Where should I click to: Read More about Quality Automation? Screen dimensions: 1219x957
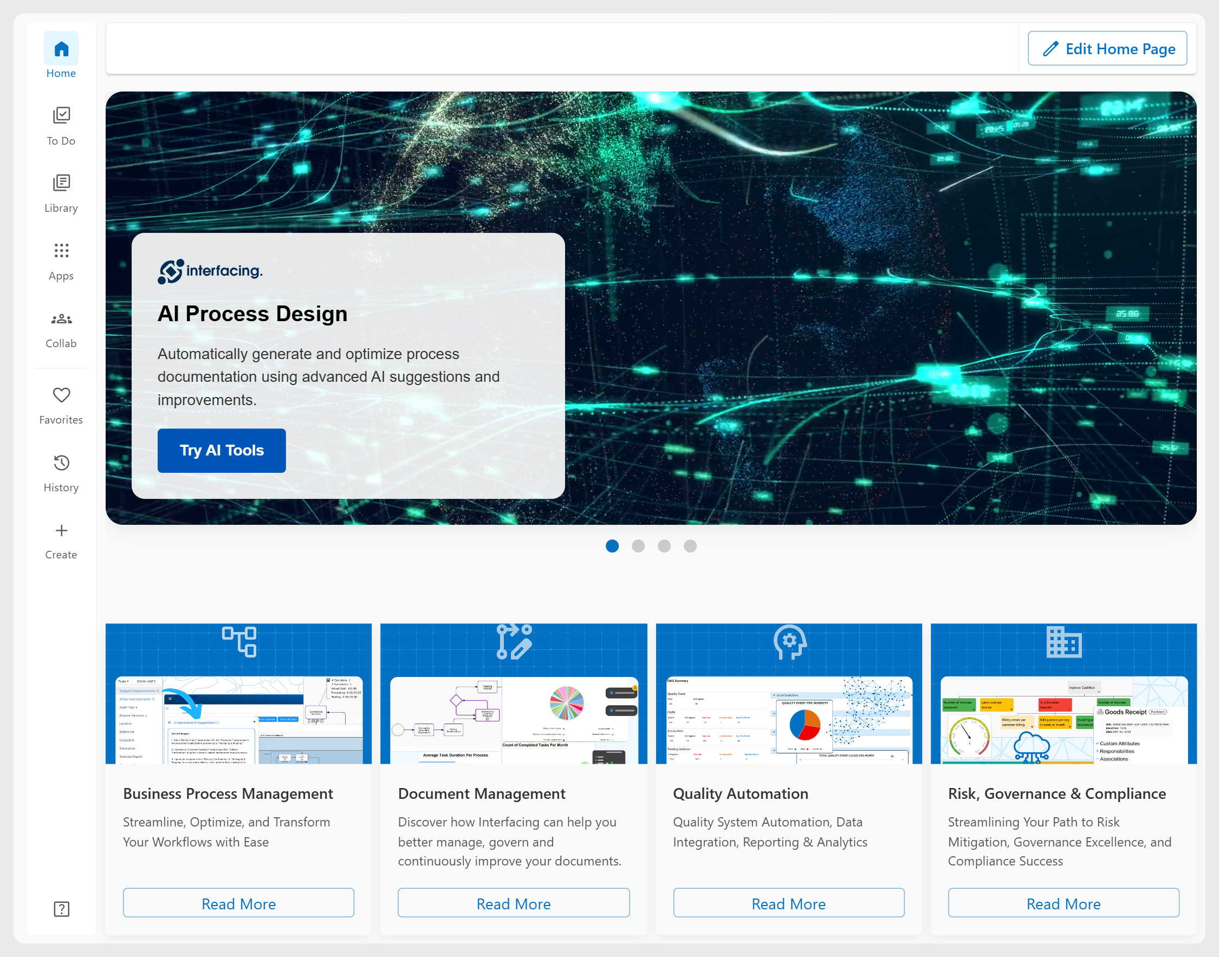coord(789,903)
